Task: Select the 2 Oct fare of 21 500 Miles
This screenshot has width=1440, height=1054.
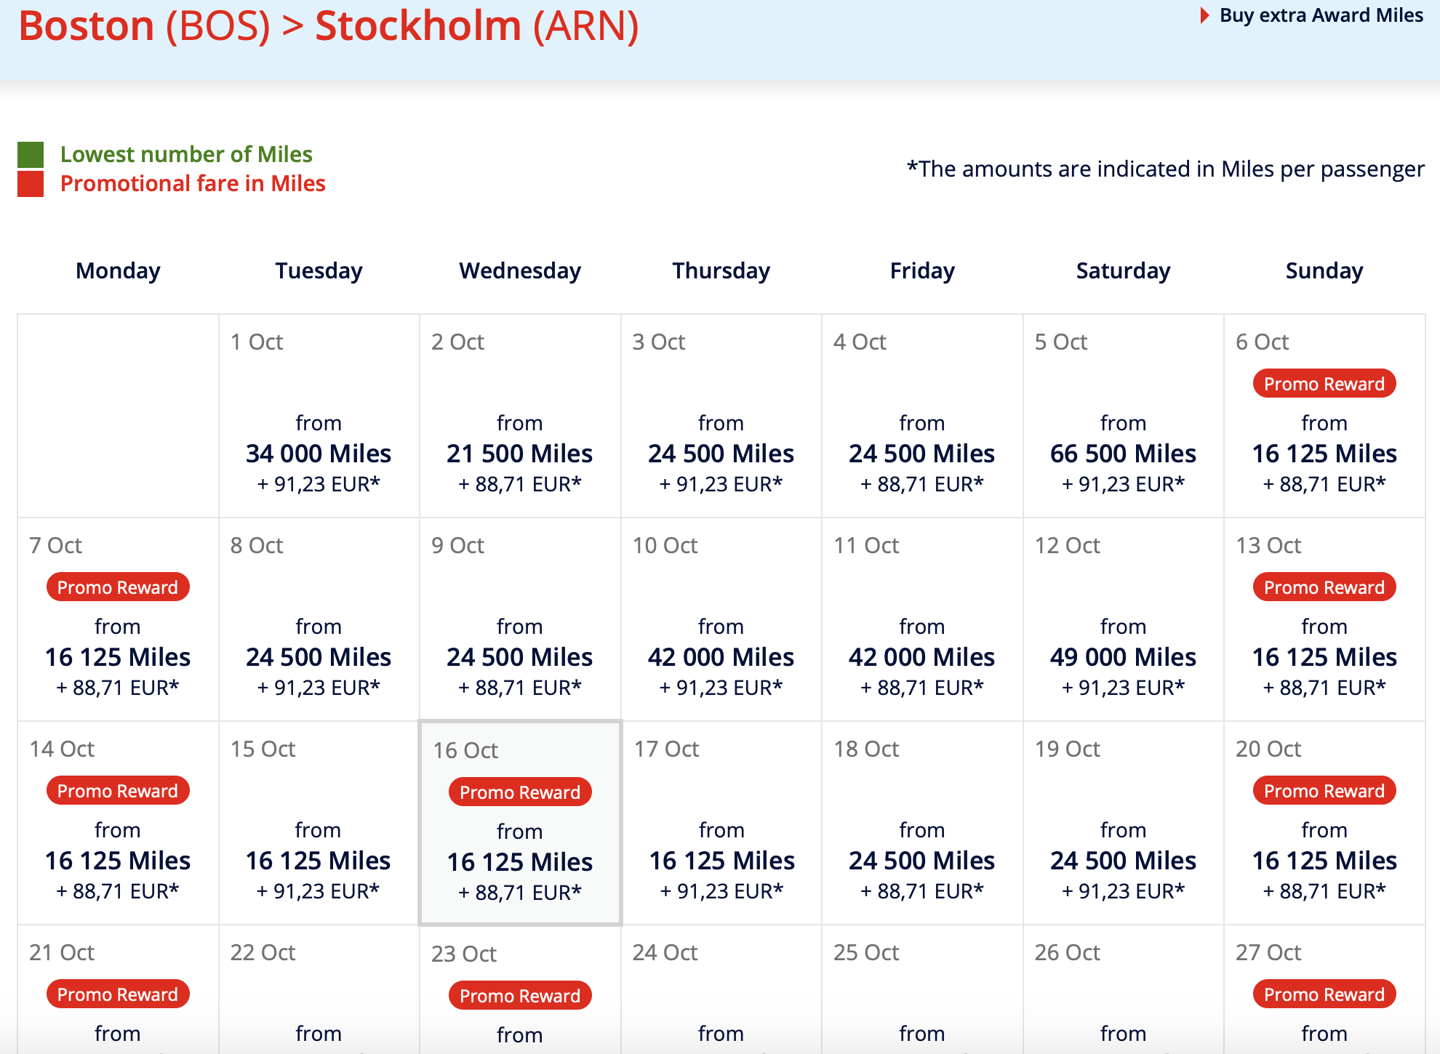Action: [519, 453]
